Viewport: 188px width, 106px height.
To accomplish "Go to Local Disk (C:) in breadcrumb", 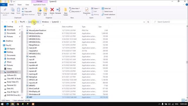I will pyautogui.click(x=33, y=22).
